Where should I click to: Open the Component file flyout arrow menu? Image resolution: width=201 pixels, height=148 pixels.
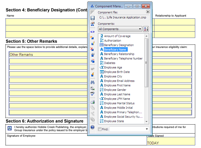click(x=148, y=12)
